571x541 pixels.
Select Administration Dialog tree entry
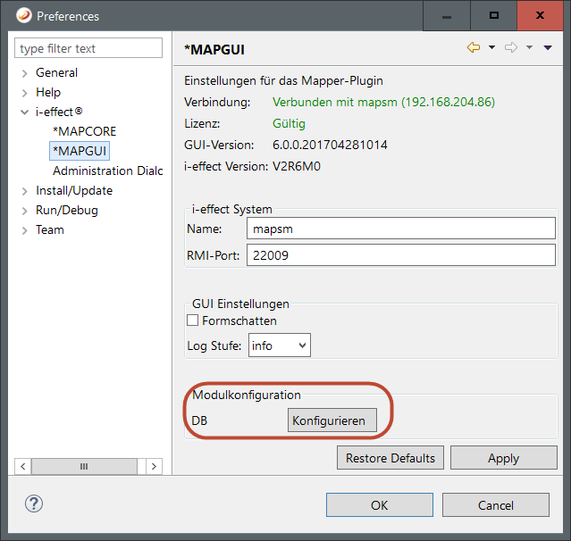[107, 171]
